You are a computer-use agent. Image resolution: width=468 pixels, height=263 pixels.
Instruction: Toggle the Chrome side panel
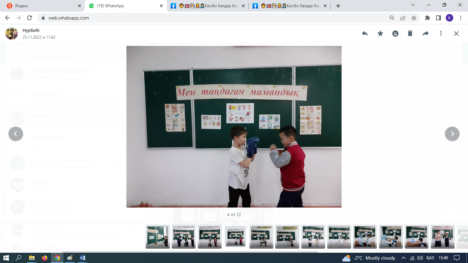(x=439, y=18)
